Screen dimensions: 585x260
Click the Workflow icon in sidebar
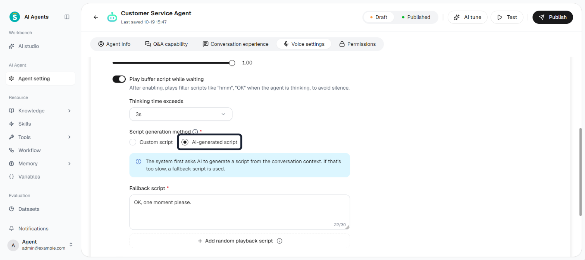pos(12,150)
